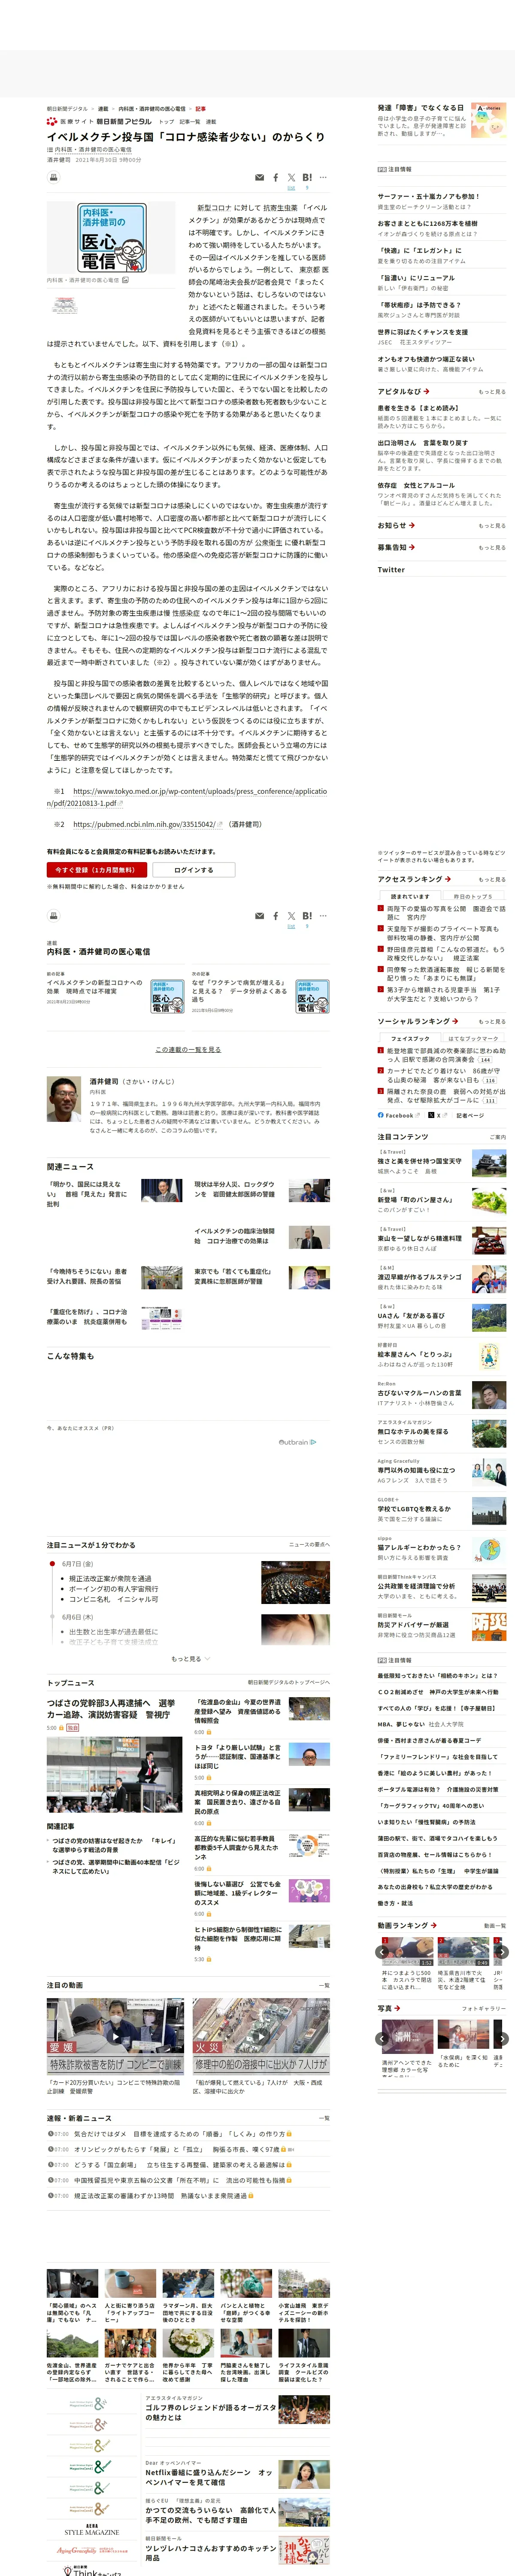Click the 朝日新聞アピタル logo

coord(123,121)
